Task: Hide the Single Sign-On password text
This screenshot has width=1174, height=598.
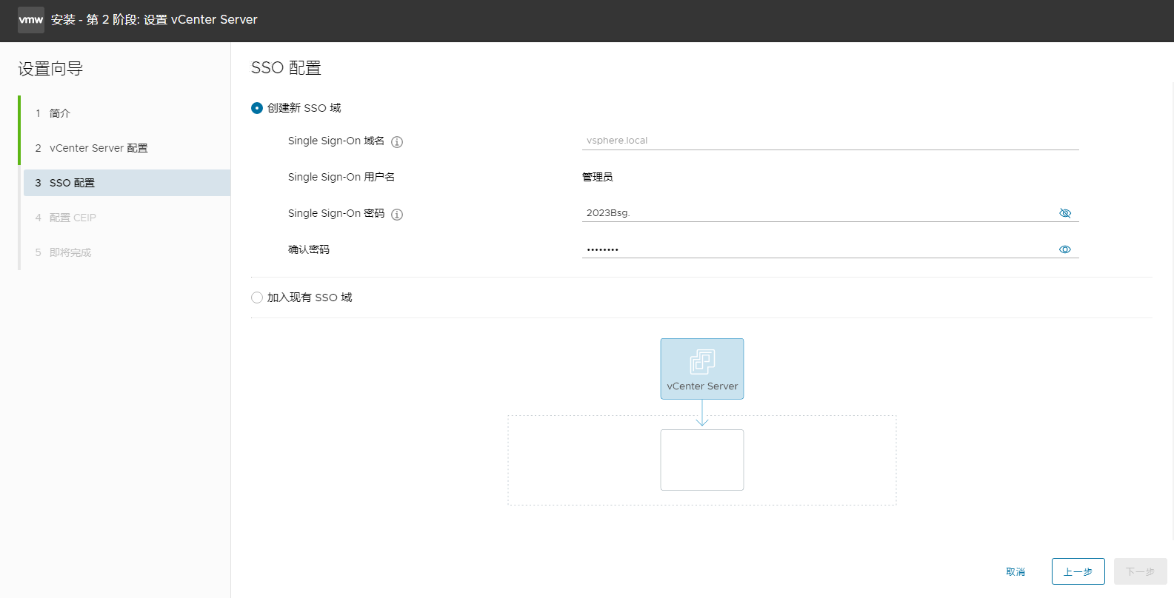Action: [x=1065, y=213]
